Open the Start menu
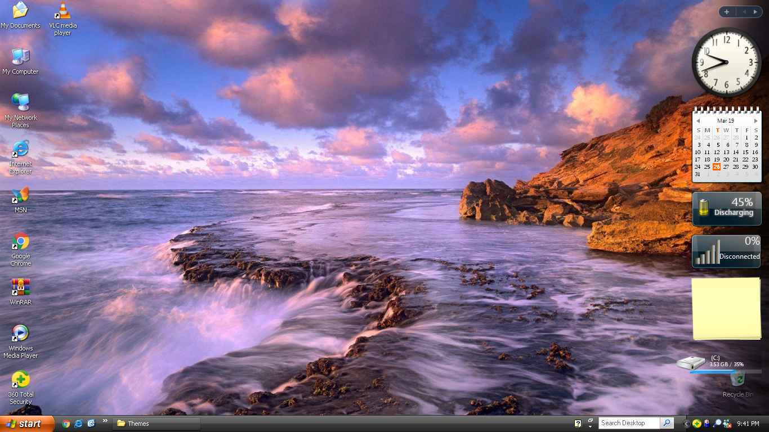 (x=27, y=424)
